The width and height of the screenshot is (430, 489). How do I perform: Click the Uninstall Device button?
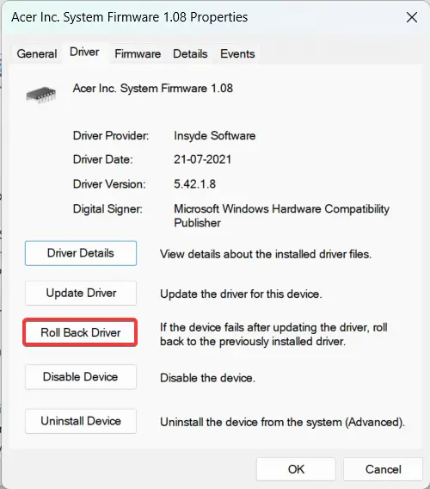(x=81, y=421)
